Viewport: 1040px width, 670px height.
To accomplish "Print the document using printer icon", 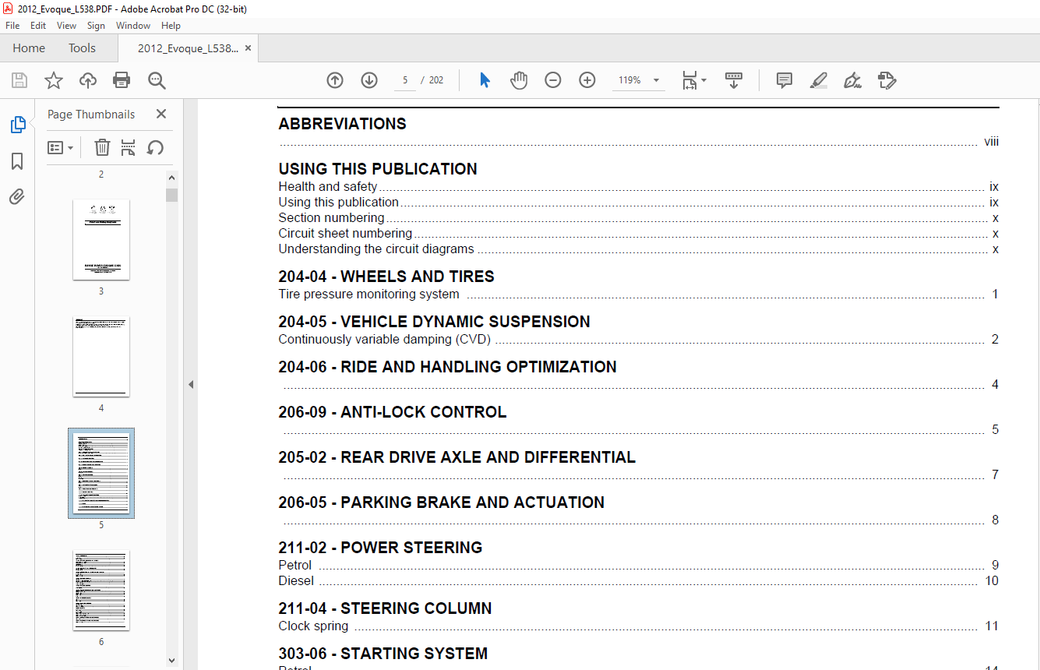I will click(x=122, y=80).
